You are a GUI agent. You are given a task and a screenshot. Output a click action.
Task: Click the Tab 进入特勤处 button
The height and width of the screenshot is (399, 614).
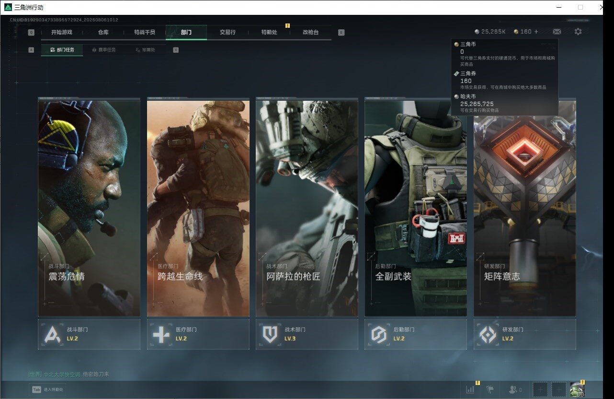coord(47,390)
